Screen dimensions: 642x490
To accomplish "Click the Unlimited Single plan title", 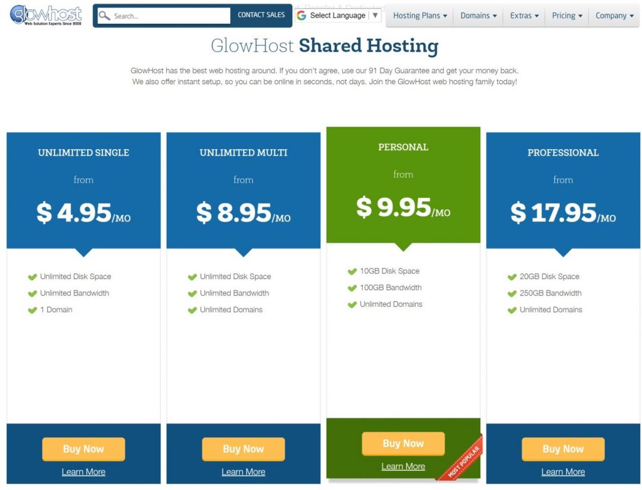I will pyautogui.click(x=83, y=153).
